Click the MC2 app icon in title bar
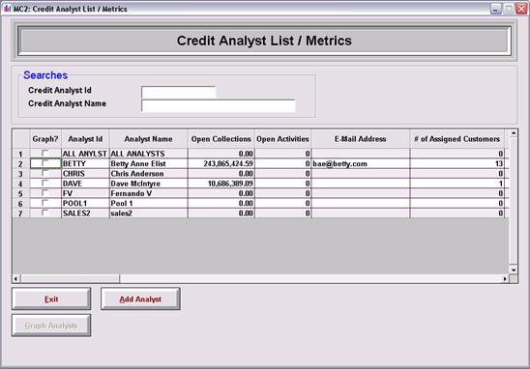This screenshot has height=369, width=530. pos(7,8)
